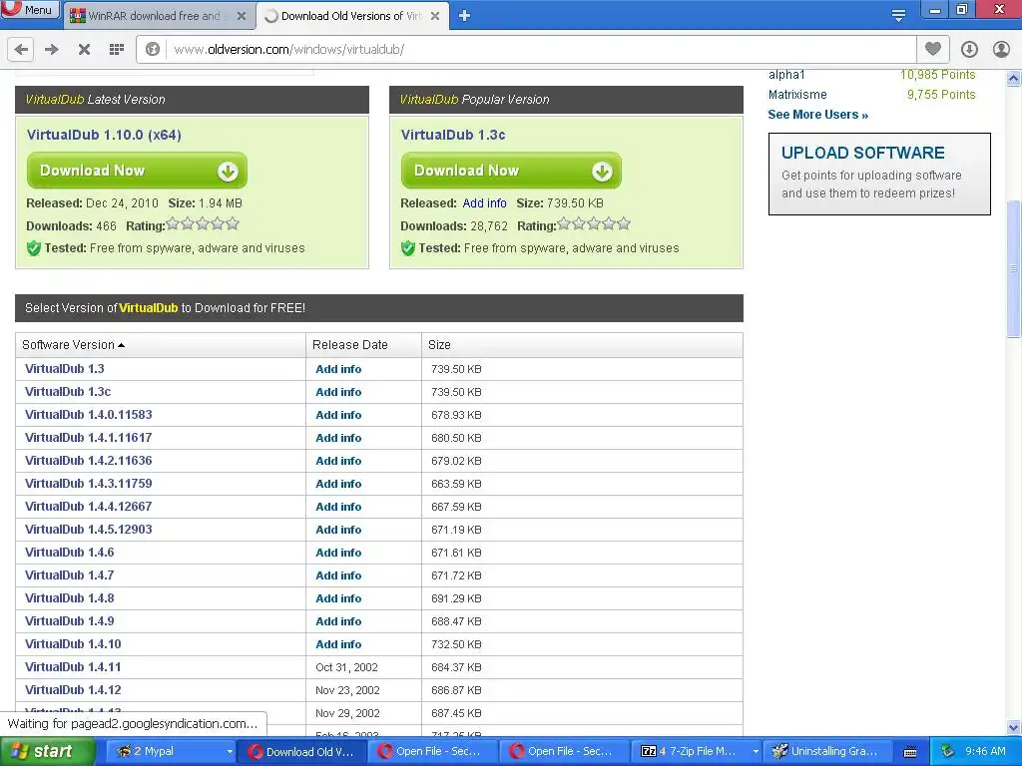1022x766 pixels.
Task: Open downloads arrow icon in toolbar
Action: point(969,49)
